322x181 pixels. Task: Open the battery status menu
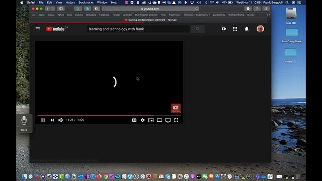click(x=228, y=2)
